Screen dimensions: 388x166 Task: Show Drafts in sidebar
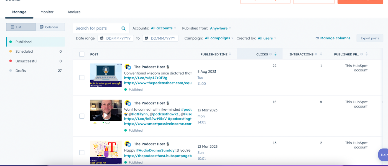(x=35, y=71)
